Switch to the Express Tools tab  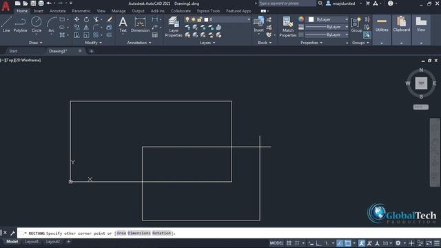click(208, 11)
